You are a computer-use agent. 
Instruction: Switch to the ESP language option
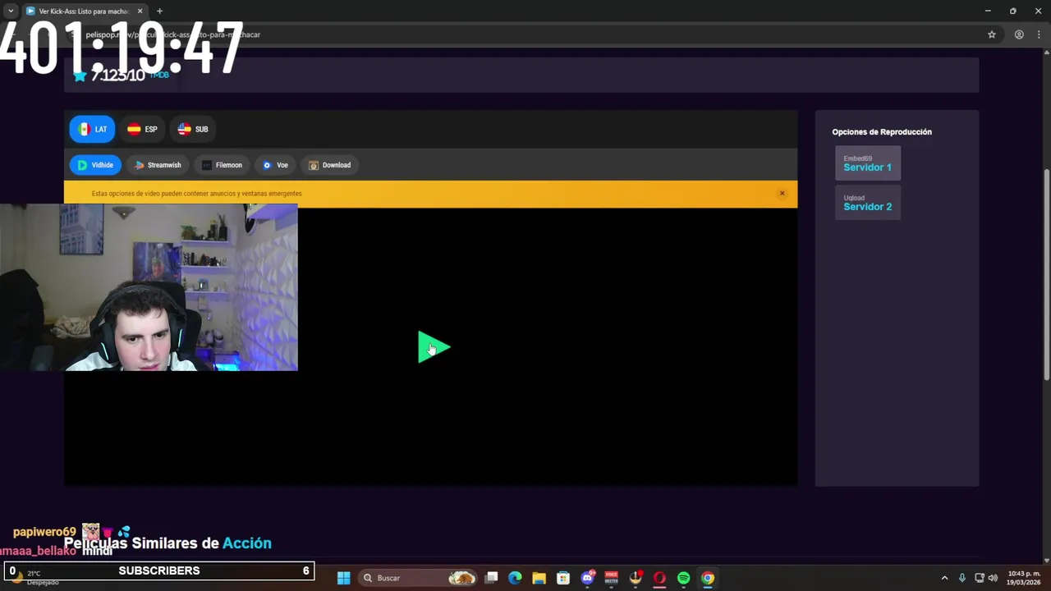coord(142,129)
